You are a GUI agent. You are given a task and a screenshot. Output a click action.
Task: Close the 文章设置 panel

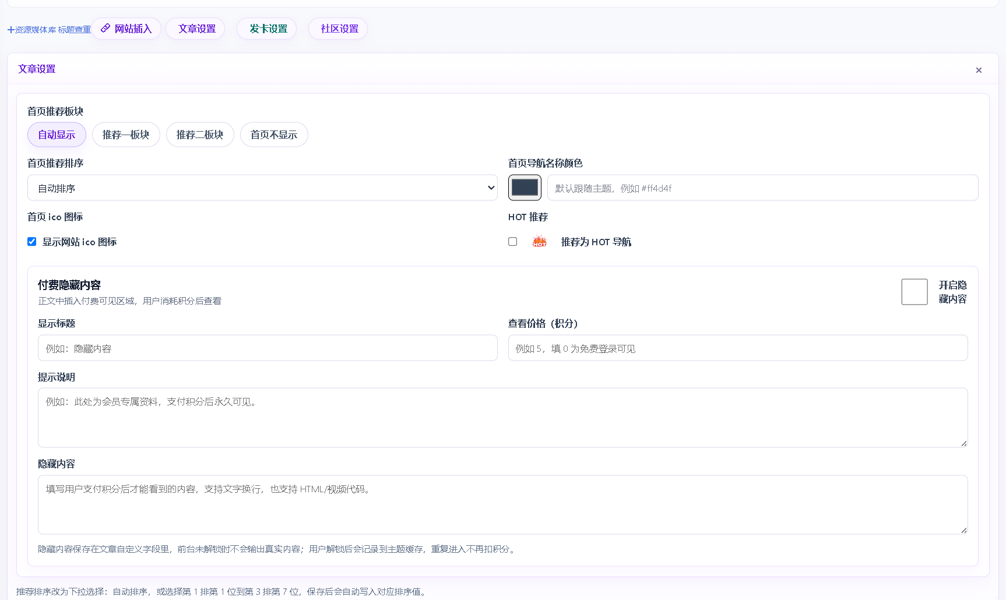pyautogui.click(x=979, y=70)
